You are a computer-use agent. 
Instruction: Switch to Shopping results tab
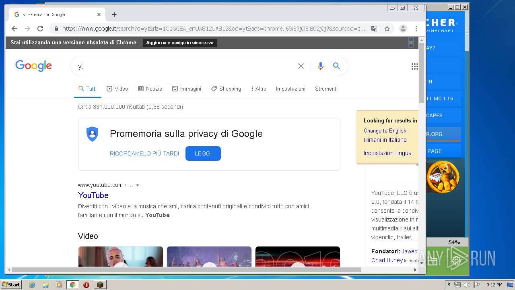coord(226,89)
